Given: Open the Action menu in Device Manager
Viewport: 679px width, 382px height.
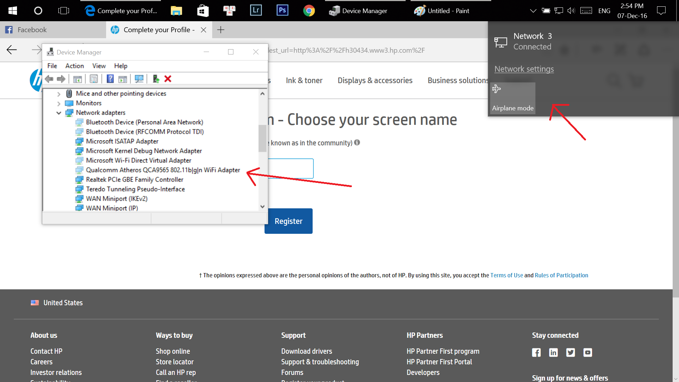Looking at the screenshot, I should pyautogui.click(x=74, y=66).
